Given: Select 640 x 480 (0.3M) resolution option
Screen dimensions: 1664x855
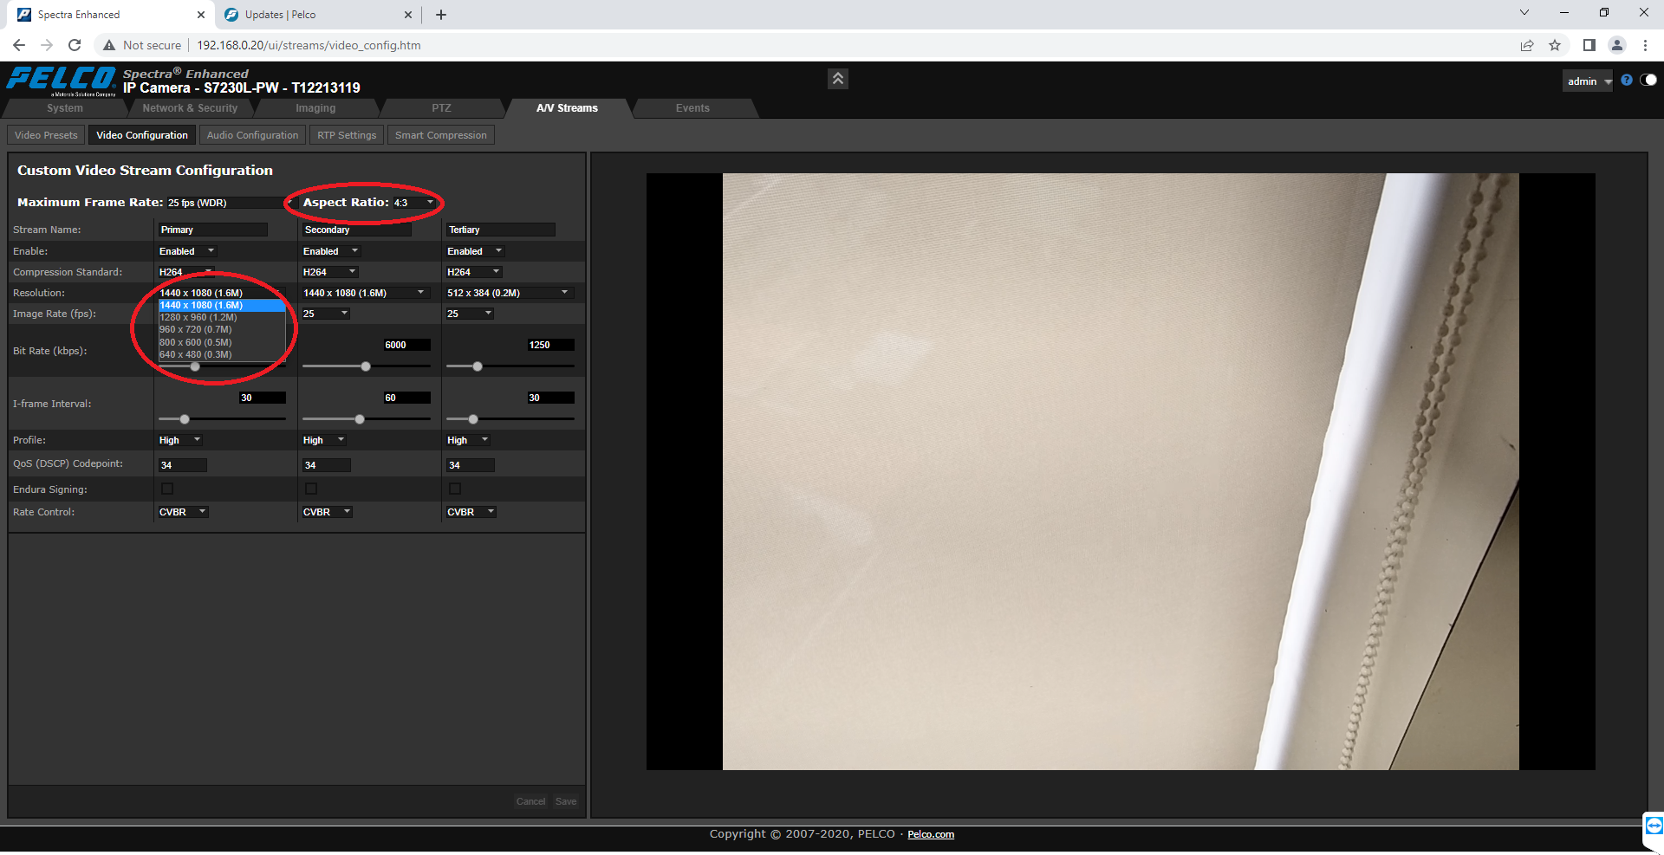Looking at the screenshot, I should (222, 354).
